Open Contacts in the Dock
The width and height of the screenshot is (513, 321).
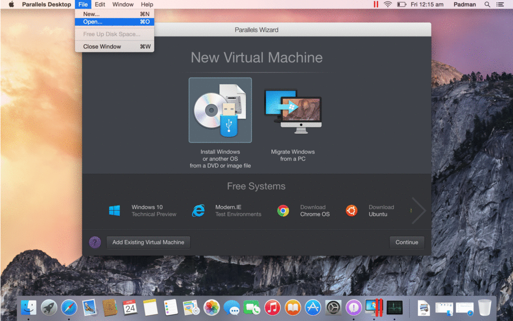click(x=110, y=307)
